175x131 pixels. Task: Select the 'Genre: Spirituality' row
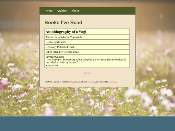(x=87, y=42)
